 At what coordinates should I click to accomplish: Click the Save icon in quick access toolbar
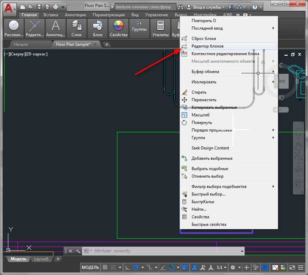tap(39, 7)
